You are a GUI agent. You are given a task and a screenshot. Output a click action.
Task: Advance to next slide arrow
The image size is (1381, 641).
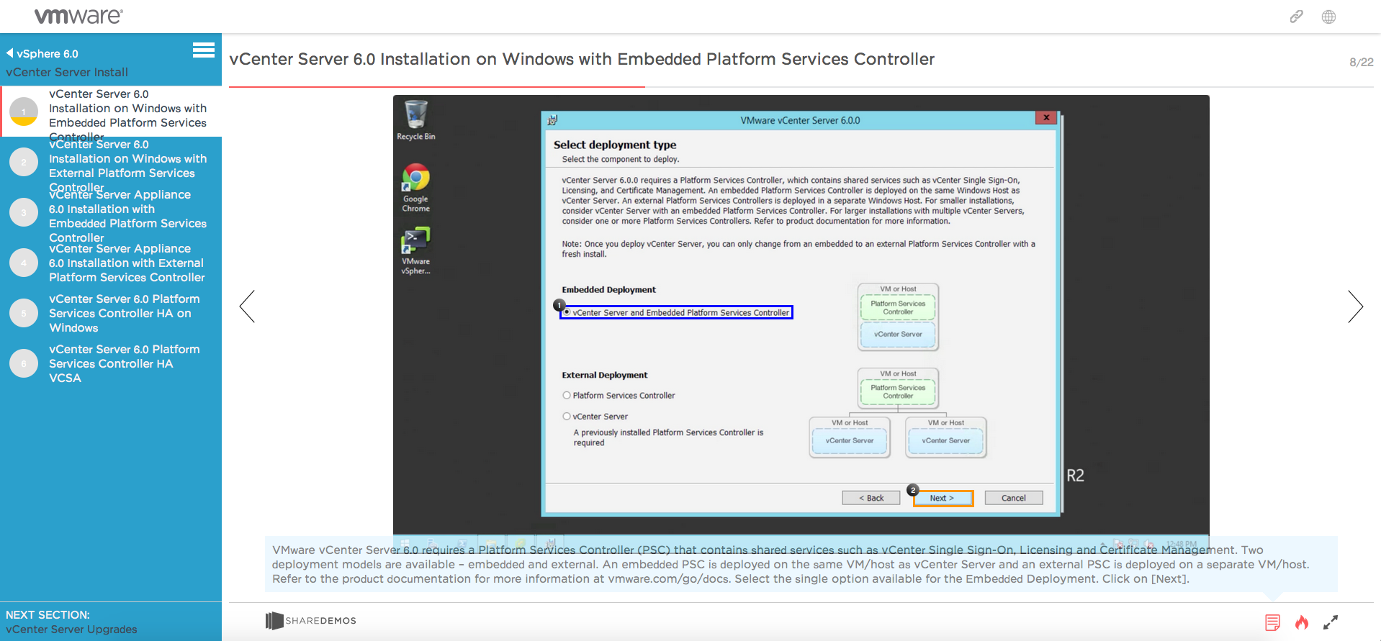(x=1355, y=306)
